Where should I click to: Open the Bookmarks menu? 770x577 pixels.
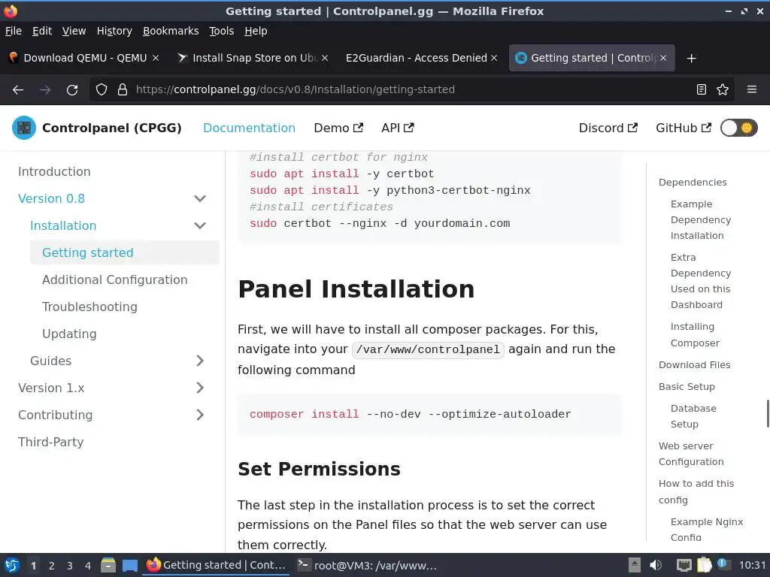pos(171,31)
